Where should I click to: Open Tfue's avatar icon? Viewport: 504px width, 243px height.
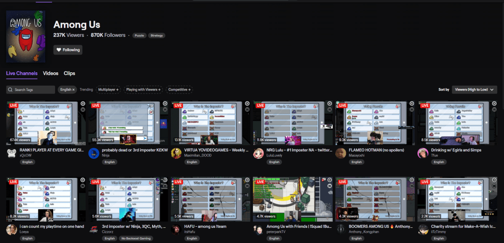tap(423, 153)
